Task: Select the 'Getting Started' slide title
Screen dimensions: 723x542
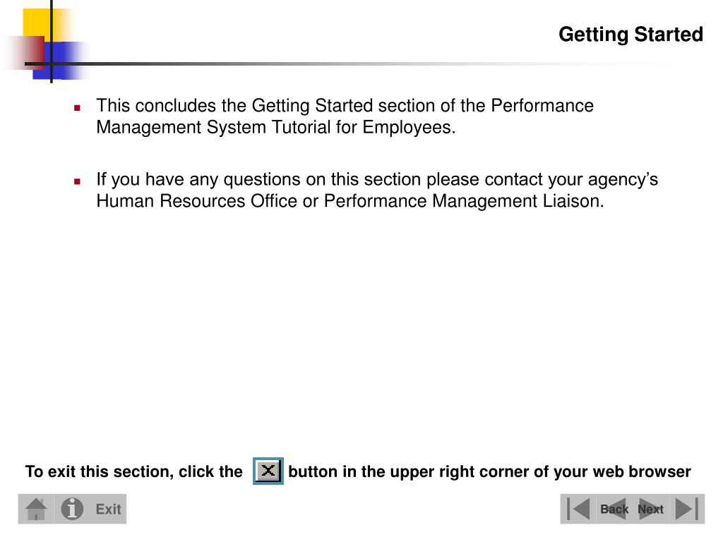Action: point(631,35)
